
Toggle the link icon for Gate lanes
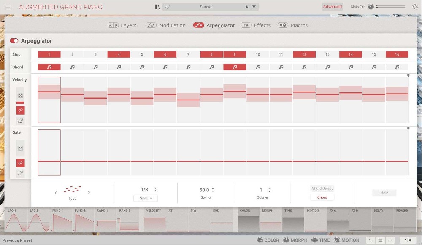[x=20, y=163]
